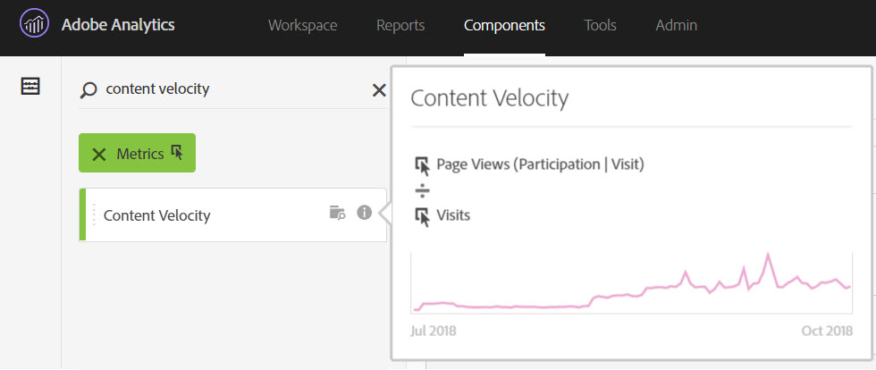This screenshot has width=876, height=370.
Task: Open the Workspace menu
Action: click(x=303, y=25)
